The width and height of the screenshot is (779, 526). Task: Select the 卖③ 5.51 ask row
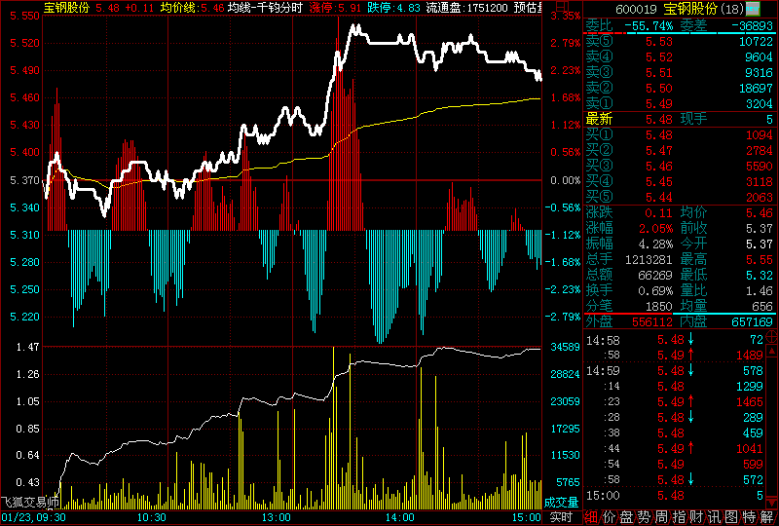coord(679,72)
